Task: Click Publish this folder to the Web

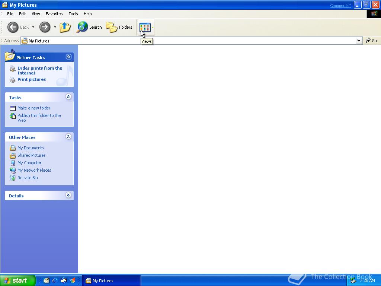Action: click(x=39, y=118)
